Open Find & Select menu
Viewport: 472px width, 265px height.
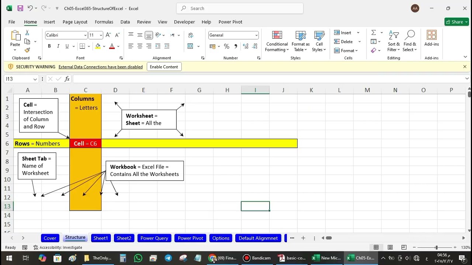coord(410,41)
